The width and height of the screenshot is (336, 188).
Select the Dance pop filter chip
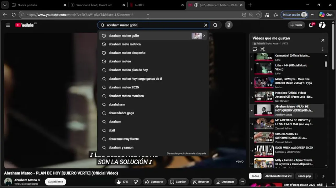304,176
